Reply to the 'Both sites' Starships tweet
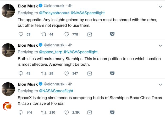 [x=21, y=73]
